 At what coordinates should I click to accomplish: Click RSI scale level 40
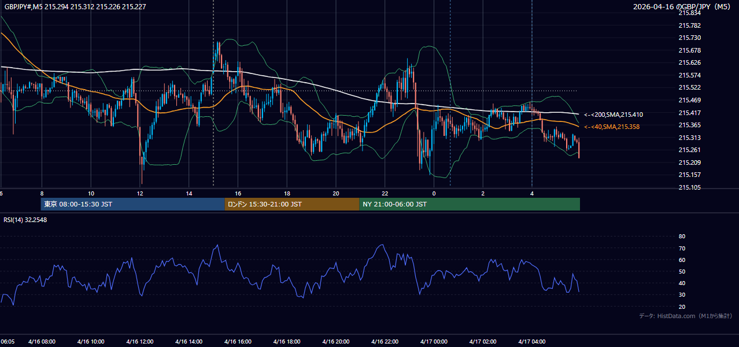682,283
